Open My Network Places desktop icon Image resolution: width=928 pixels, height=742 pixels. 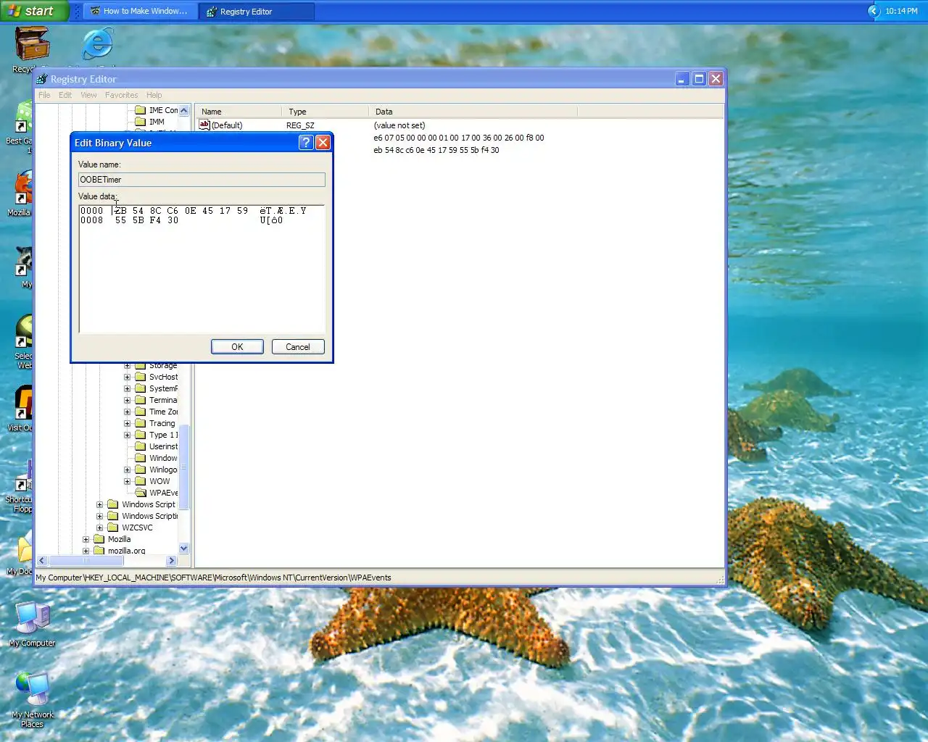pyautogui.click(x=33, y=689)
